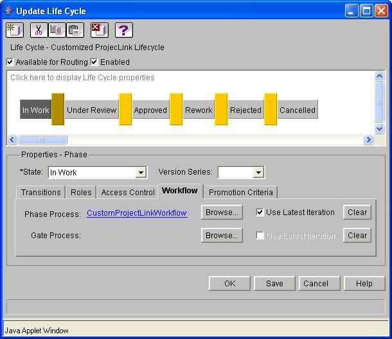The width and height of the screenshot is (392, 339).
Task: Open help via question mark icon
Action: (123, 30)
